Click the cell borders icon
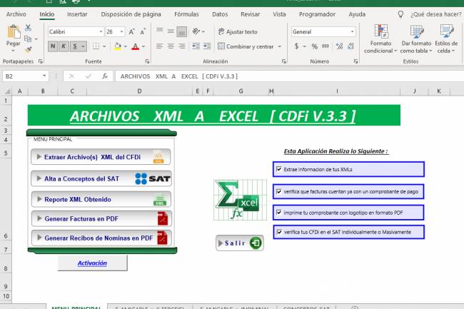 96,46
